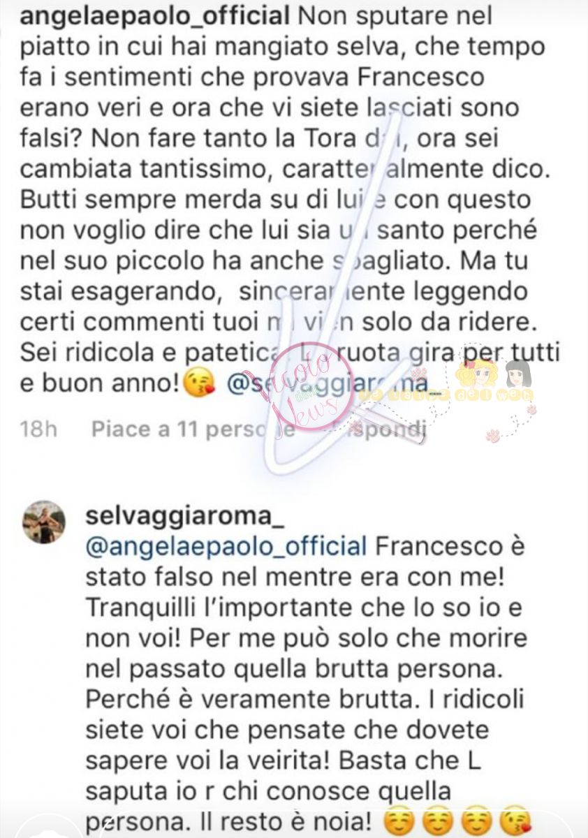Click the pink paw print below the cartoon girls
Image resolution: width=588 pixels, height=838 pixels.
coord(494,436)
